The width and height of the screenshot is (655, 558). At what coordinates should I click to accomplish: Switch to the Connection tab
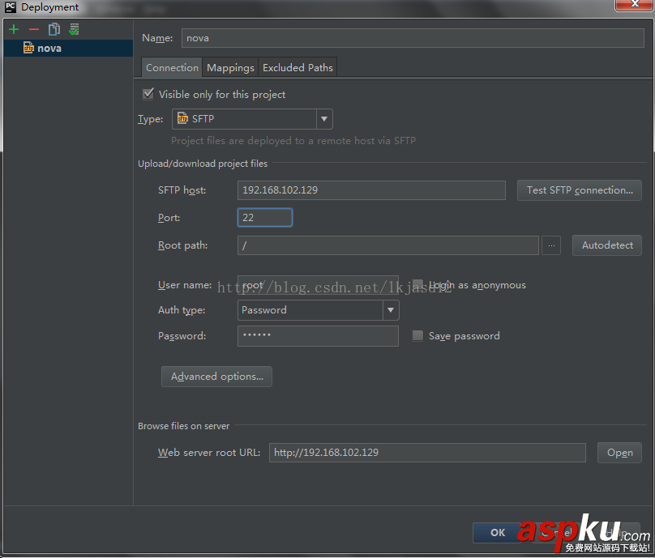pos(172,67)
